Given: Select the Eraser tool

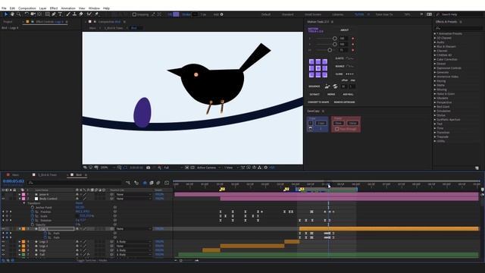Looking at the screenshot, I should click(81, 14).
